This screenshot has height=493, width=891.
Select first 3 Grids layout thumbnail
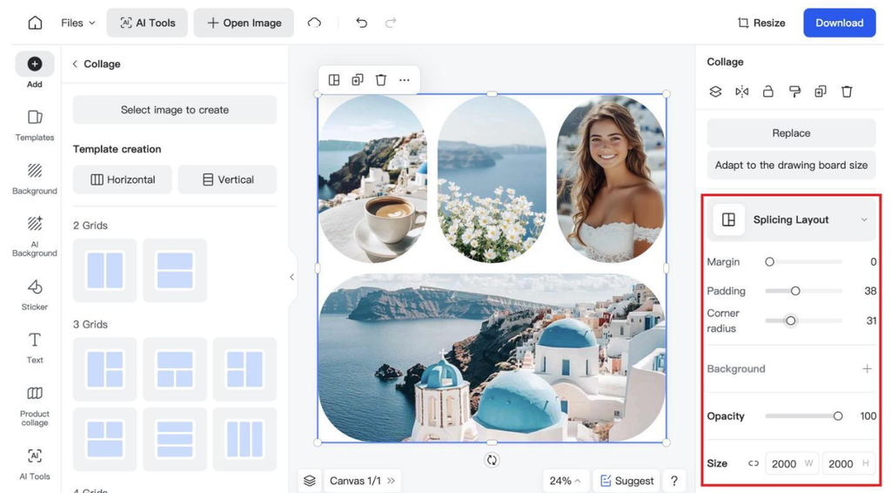105,369
